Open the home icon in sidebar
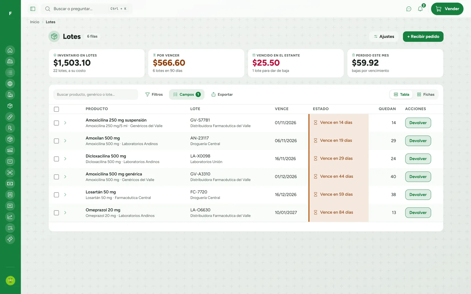The height and width of the screenshot is (294, 471). tap(10, 50)
